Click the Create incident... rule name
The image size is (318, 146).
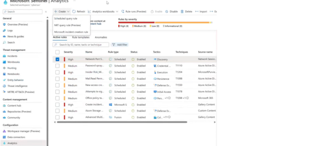(95, 105)
